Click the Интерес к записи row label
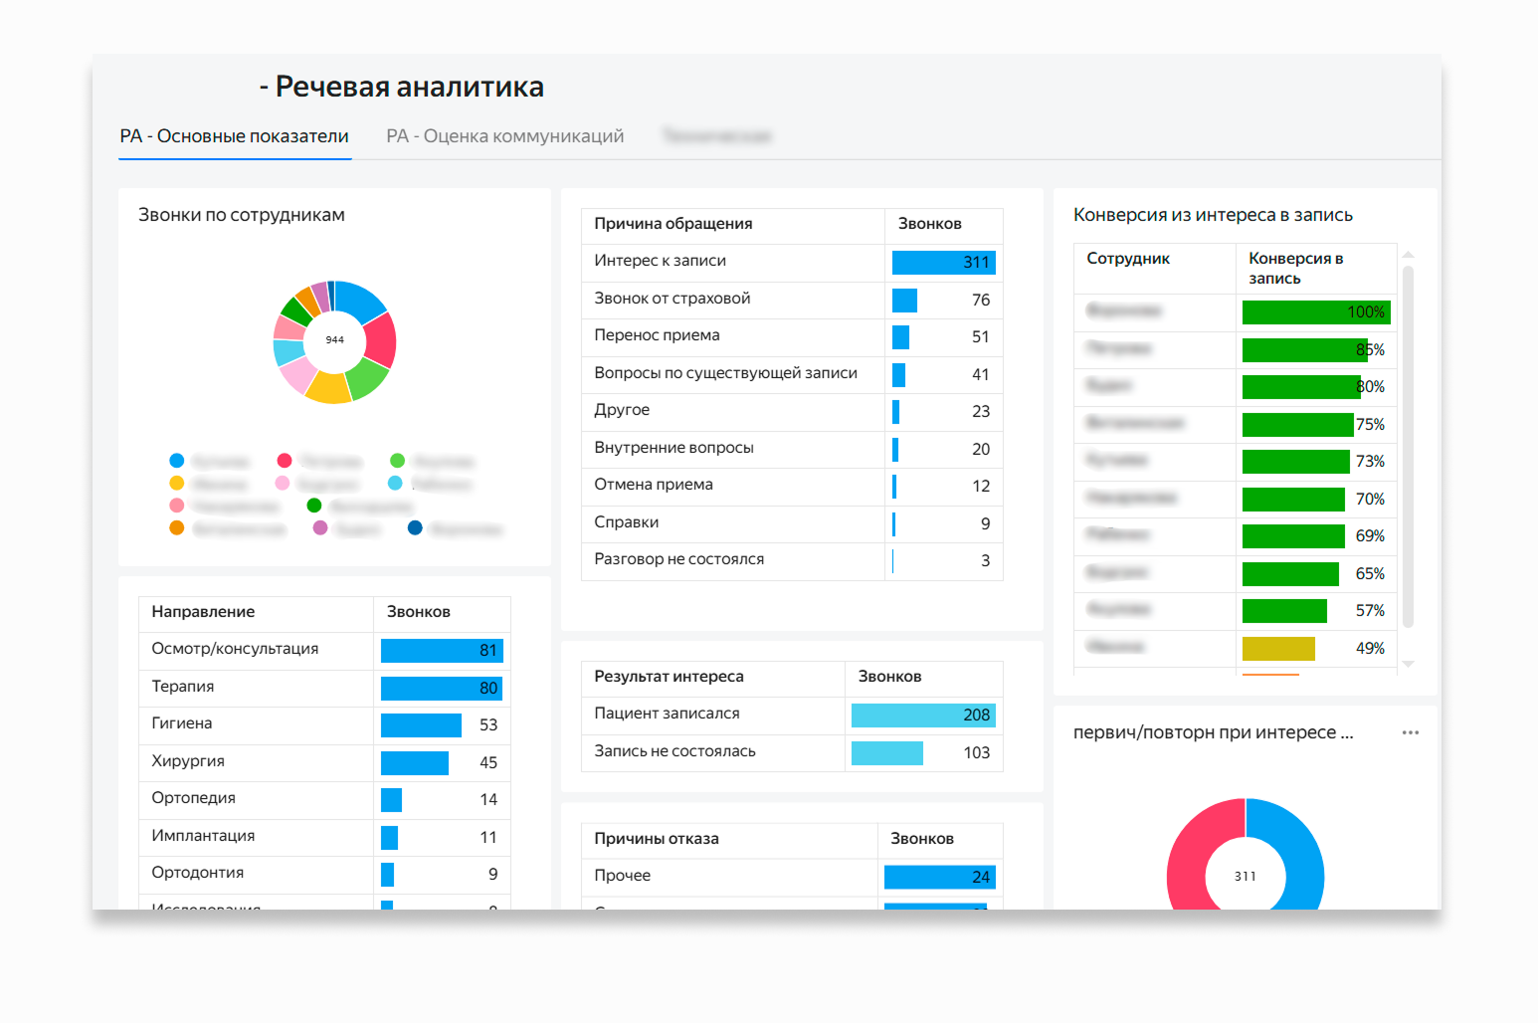1538x1023 pixels. pyautogui.click(x=660, y=261)
